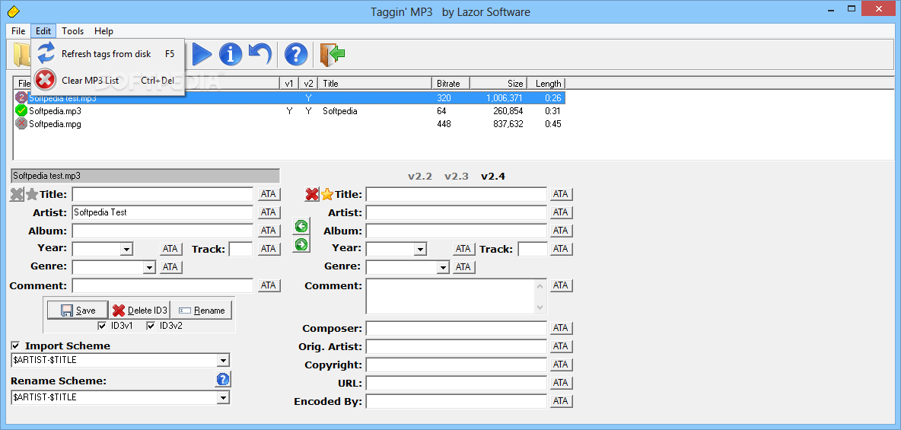
Task: Open the v1 Genre dropdown
Action: point(149,267)
